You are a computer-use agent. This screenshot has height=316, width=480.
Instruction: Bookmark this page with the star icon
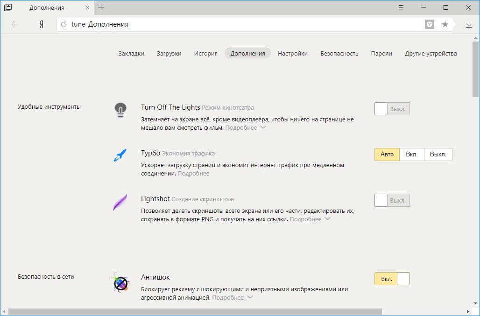coord(445,24)
